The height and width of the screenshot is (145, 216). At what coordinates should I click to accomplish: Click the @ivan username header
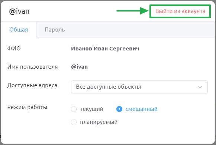[x=19, y=11]
